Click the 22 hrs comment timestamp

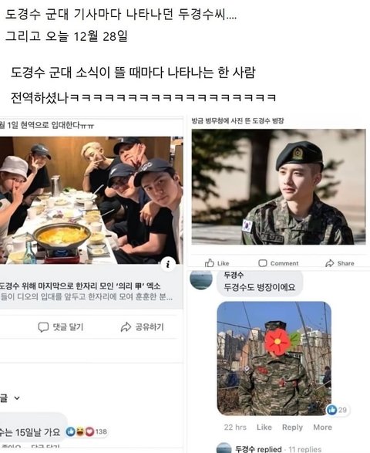[x=235, y=427]
